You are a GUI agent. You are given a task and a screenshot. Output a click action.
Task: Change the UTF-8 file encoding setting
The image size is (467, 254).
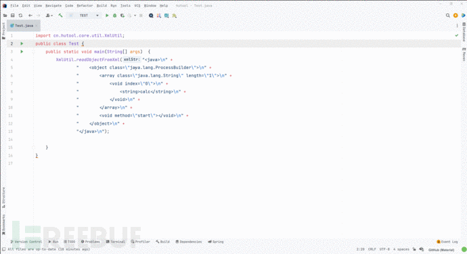tap(384, 249)
